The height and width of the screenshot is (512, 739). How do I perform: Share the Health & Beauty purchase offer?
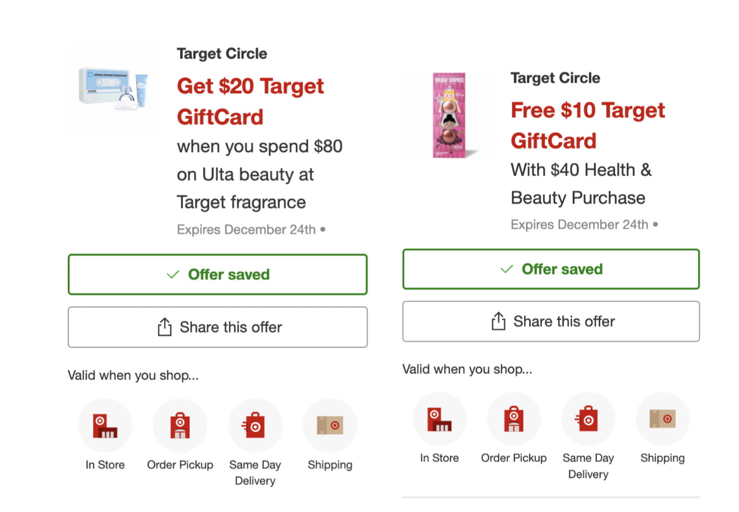click(x=551, y=322)
